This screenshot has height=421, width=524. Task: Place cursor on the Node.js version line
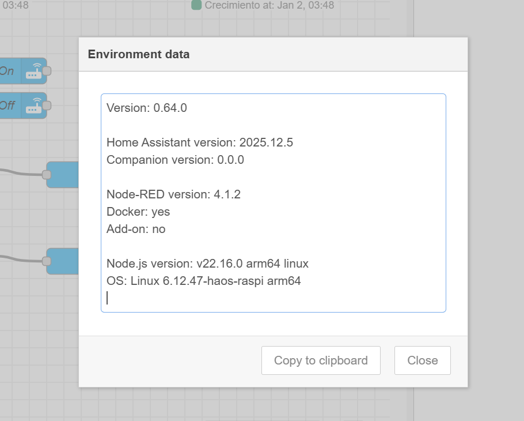click(207, 264)
